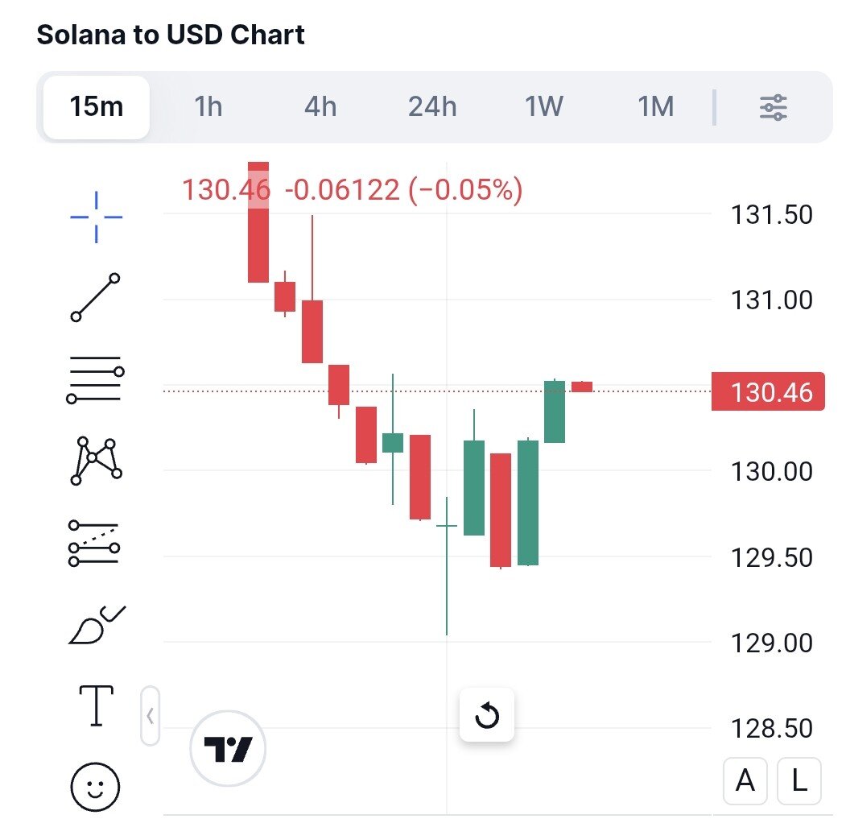Choose the forecast and measurement tool
Image resolution: width=846 pixels, height=819 pixels.
(96, 542)
